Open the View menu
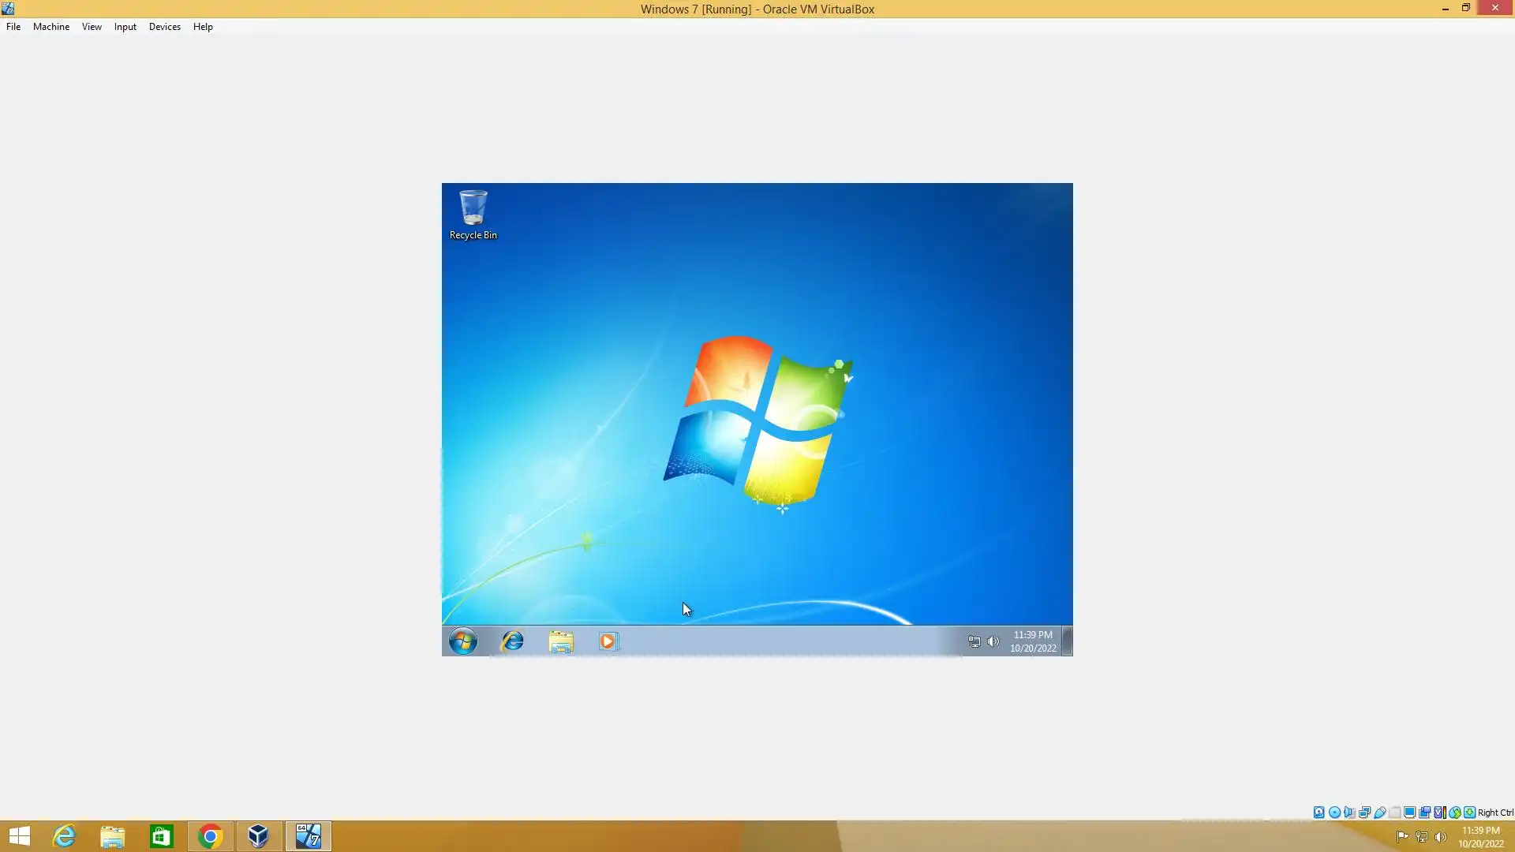The image size is (1515, 852). click(92, 27)
